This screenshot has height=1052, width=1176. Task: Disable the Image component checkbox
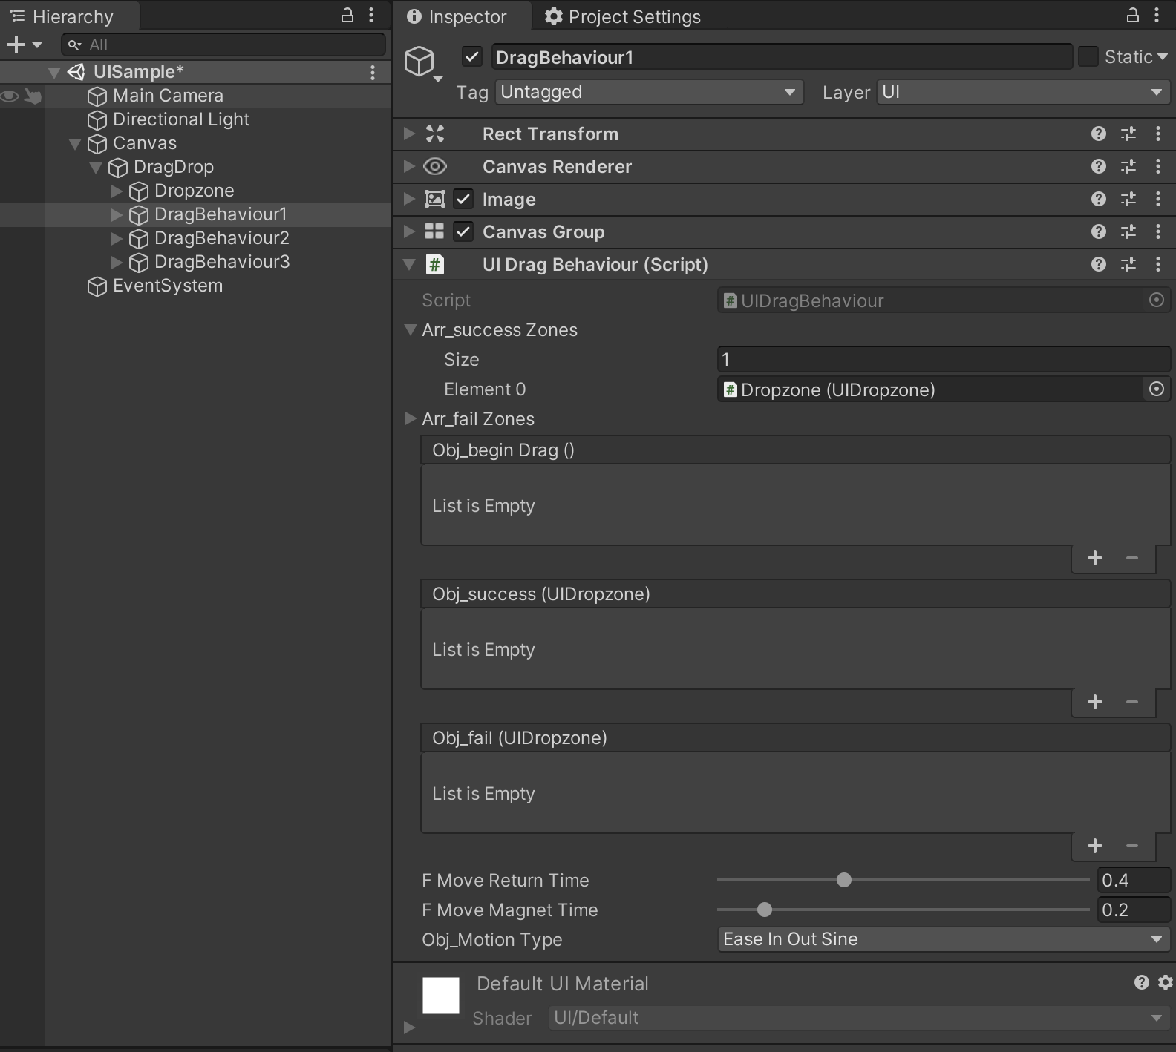click(x=463, y=199)
